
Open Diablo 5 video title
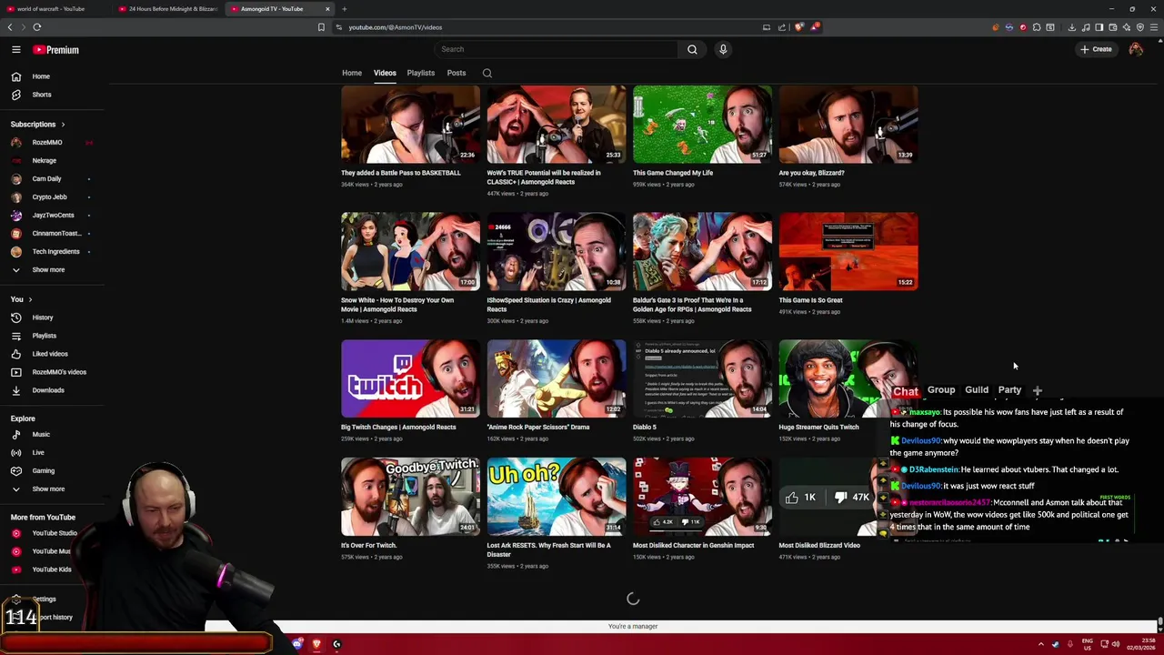pos(645,428)
